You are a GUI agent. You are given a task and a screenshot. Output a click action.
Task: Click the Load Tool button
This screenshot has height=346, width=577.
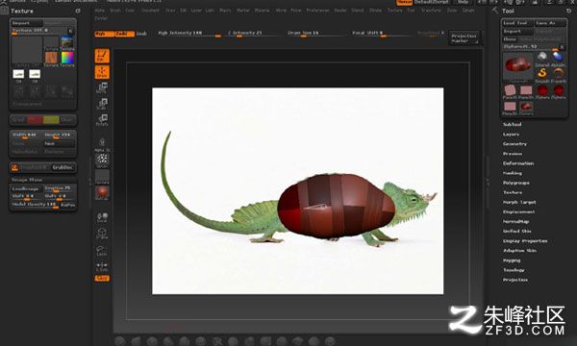pos(517,23)
